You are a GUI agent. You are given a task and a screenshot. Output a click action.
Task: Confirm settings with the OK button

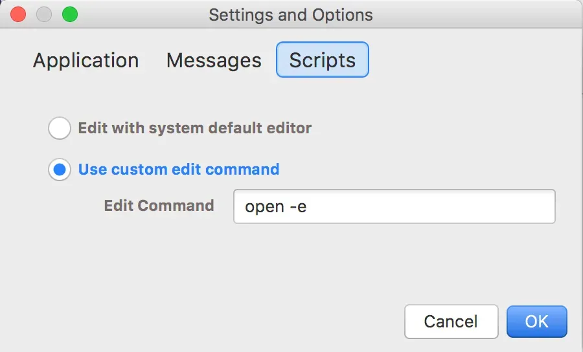(x=536, y=322)
